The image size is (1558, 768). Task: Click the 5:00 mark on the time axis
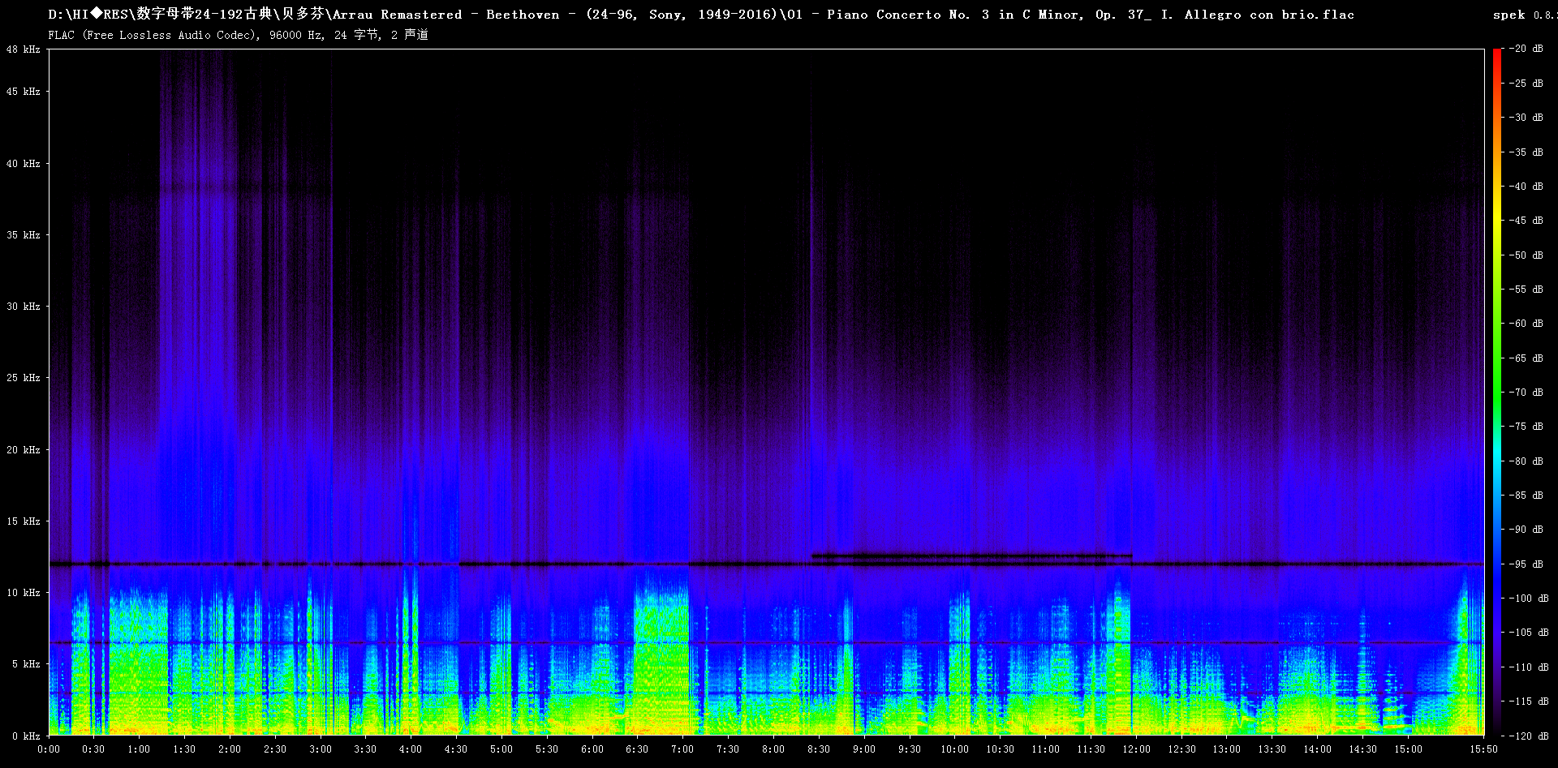(501, 749)
